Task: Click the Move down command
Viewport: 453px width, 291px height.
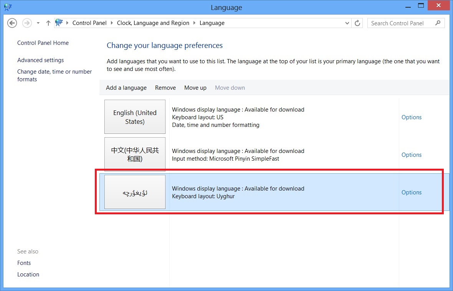Action: point(230,88)
